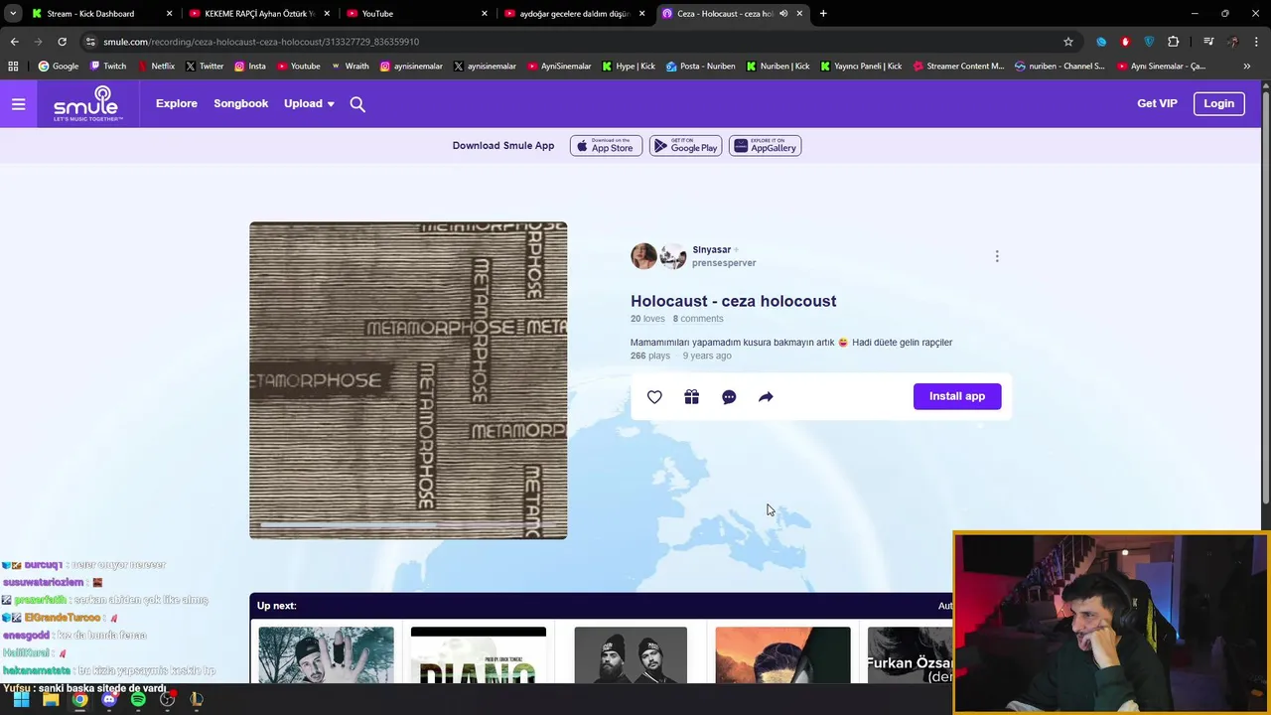Open the media control icon in Chrome toolbar
This screenshot has width=1271, height=715.
click(x=1208, y=42)
